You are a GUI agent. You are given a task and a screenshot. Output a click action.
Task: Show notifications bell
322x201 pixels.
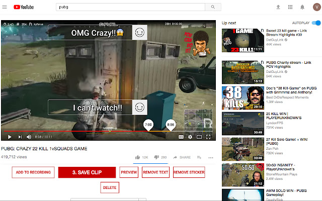click(x=302, y=7)
